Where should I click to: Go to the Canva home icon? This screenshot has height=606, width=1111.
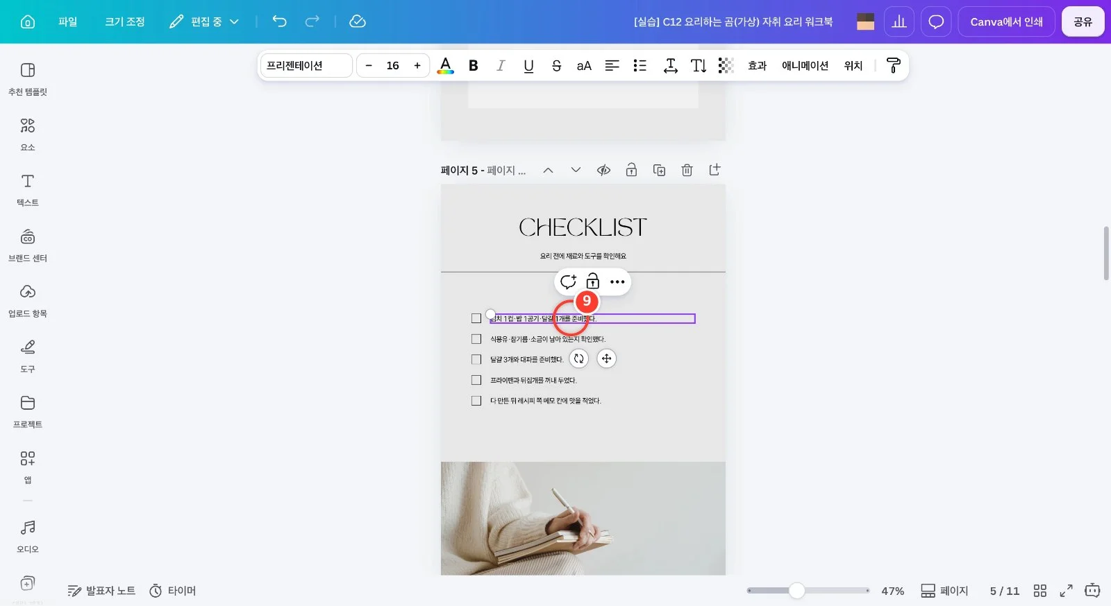[28, 21]
